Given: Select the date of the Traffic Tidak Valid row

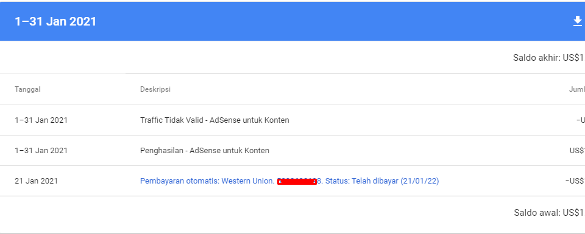Looking at the screenshot, I should pyautogui.click(x=41, y=120).
